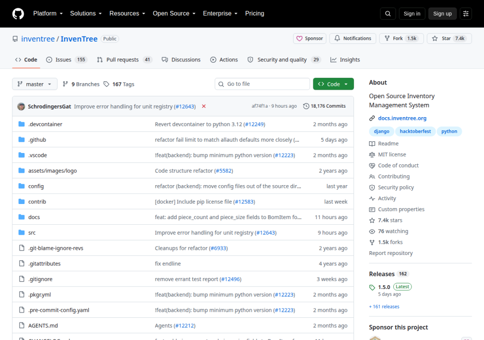Image resolution: width=484 pixels, height=340 pixels.
Task: Expand the Solutions menu
Action: tap(86, 14)
